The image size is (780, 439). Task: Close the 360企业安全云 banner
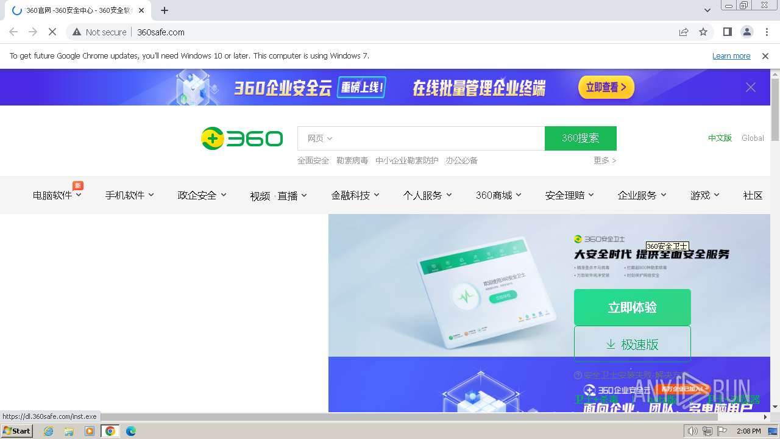[x=751, y=87]
